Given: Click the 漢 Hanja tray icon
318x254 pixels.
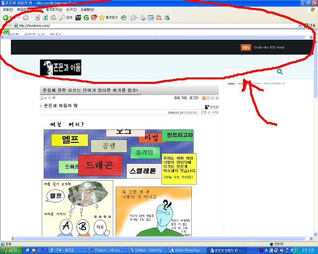Looking at the screenshot, I should pos(271,251).
